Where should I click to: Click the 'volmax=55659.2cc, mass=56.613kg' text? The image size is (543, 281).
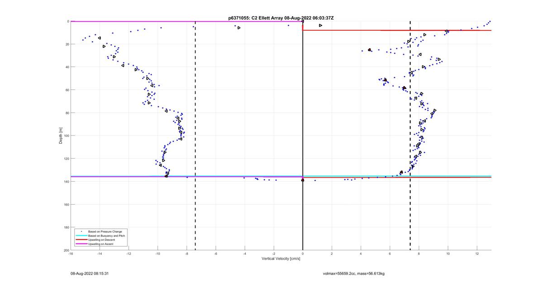tap(353, 273)
